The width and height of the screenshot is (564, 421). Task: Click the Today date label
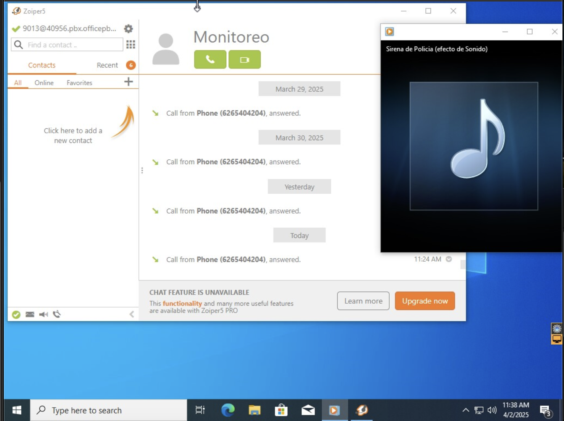pyautogui.click(x=299, y=235)
